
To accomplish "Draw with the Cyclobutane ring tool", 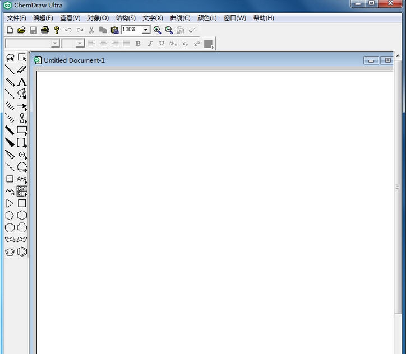I will point(22,203).
